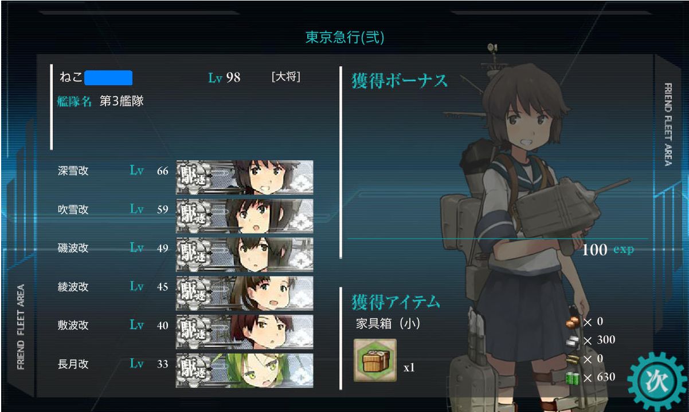Select the small furniture box item icon
This screenshot has height=412, width=689.
[375, 360]
